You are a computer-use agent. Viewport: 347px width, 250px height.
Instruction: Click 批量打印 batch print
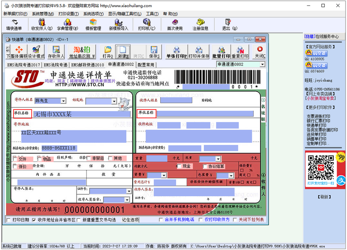tap(221, 52)
